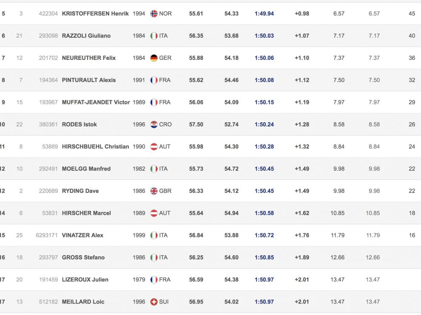Screen dimensions: 421x315
Task: Open athlete KRISTOFFERSEN Henrik's profile
Action: [95, 14]
